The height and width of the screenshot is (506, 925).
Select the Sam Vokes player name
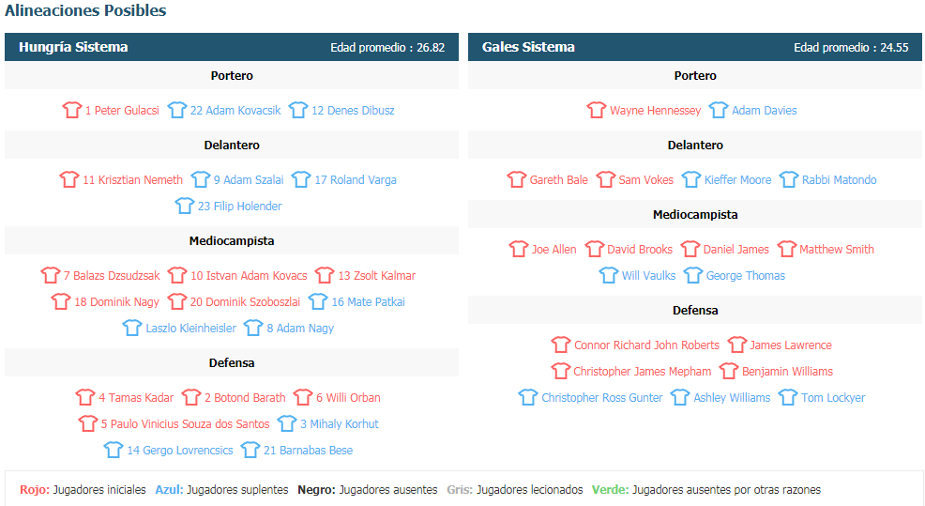(646, 180)
